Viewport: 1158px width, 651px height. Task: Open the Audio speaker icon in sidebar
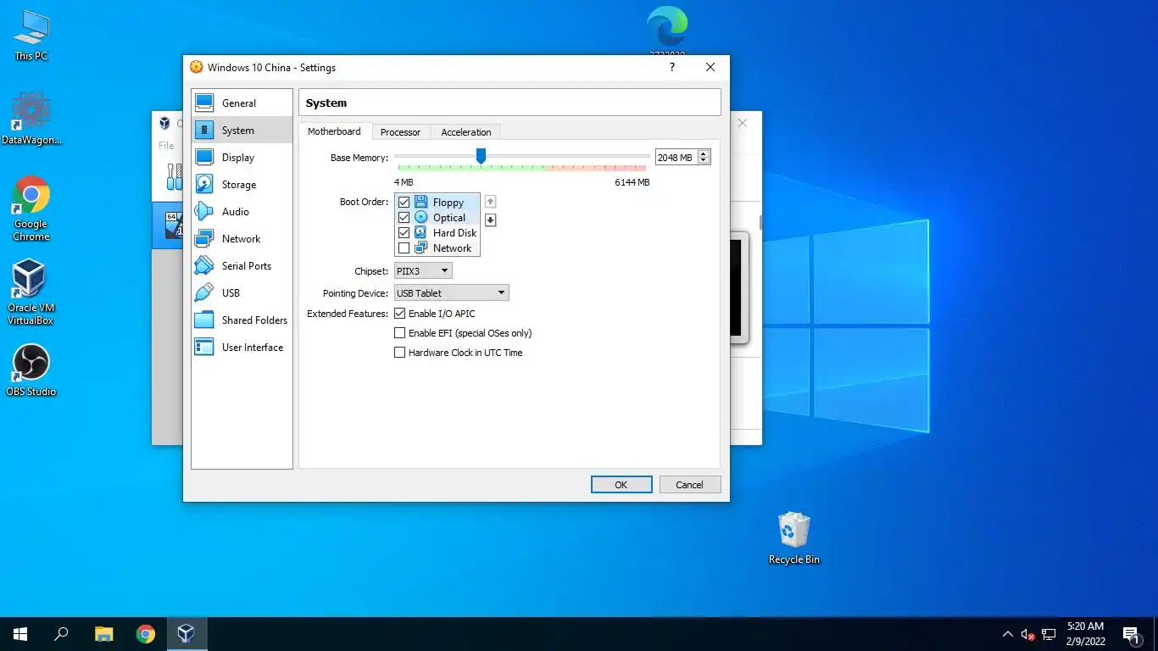click(204, 211)
